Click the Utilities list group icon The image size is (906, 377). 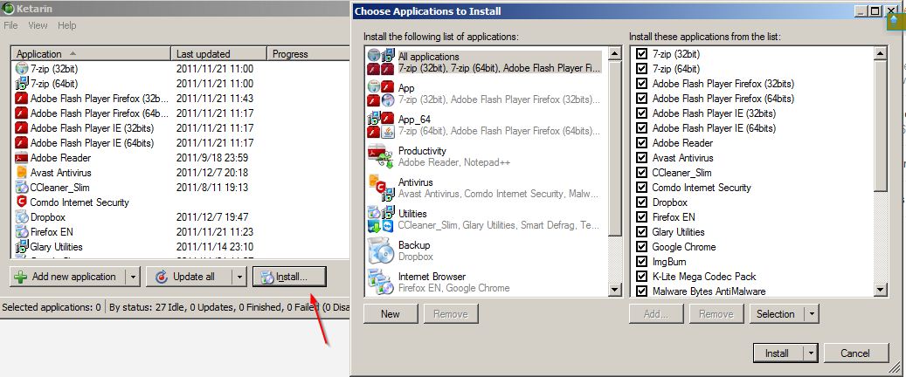[381, 219]
